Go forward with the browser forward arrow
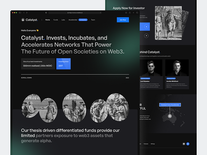This screenshot has width=207, height=155. tap(27, 13)
